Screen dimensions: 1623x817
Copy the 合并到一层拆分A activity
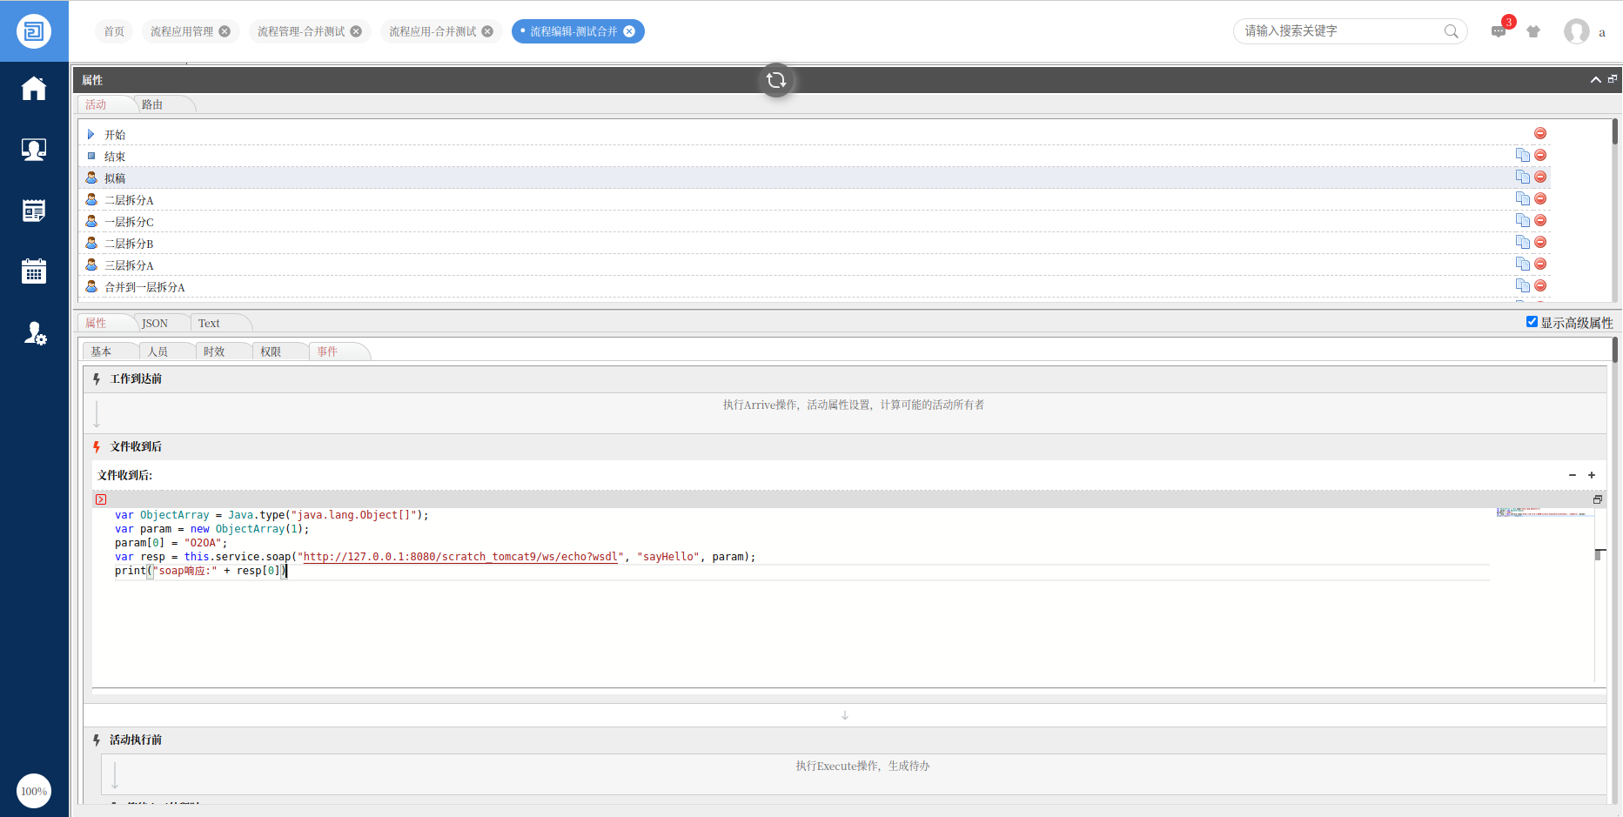[1522, 285]
